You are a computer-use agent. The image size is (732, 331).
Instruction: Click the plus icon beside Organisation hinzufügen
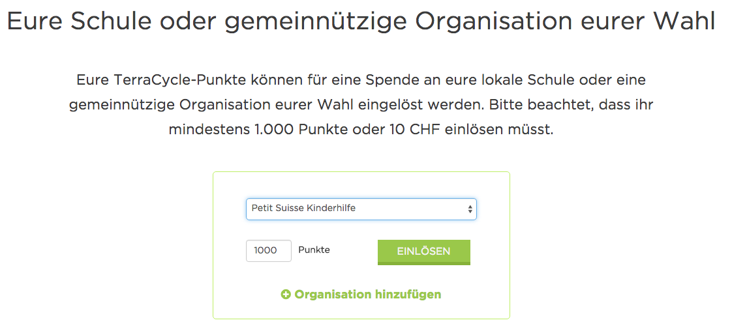(x=286, y=295)
